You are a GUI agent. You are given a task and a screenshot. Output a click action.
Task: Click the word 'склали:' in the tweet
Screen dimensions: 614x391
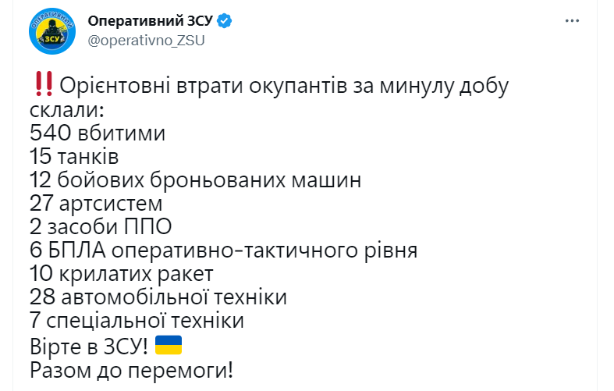pyautogui.click(x=67, y=110)
